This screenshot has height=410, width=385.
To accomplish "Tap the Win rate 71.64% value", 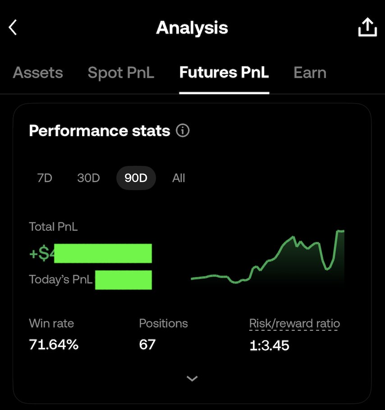I will click(x=54, y=344).
